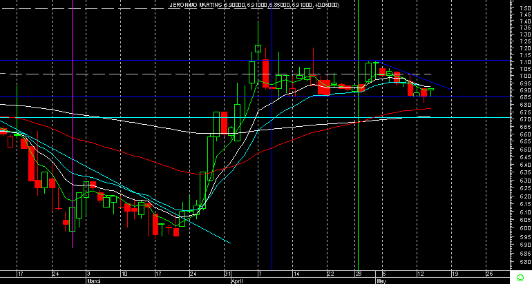Select the green vertical marker line
Image resolution: width=532 pixels, height=284 pixels.
tap(359, 135)
